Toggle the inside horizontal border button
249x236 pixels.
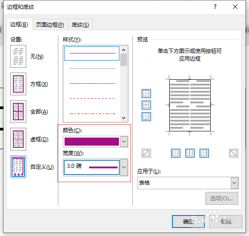point(146,105)
